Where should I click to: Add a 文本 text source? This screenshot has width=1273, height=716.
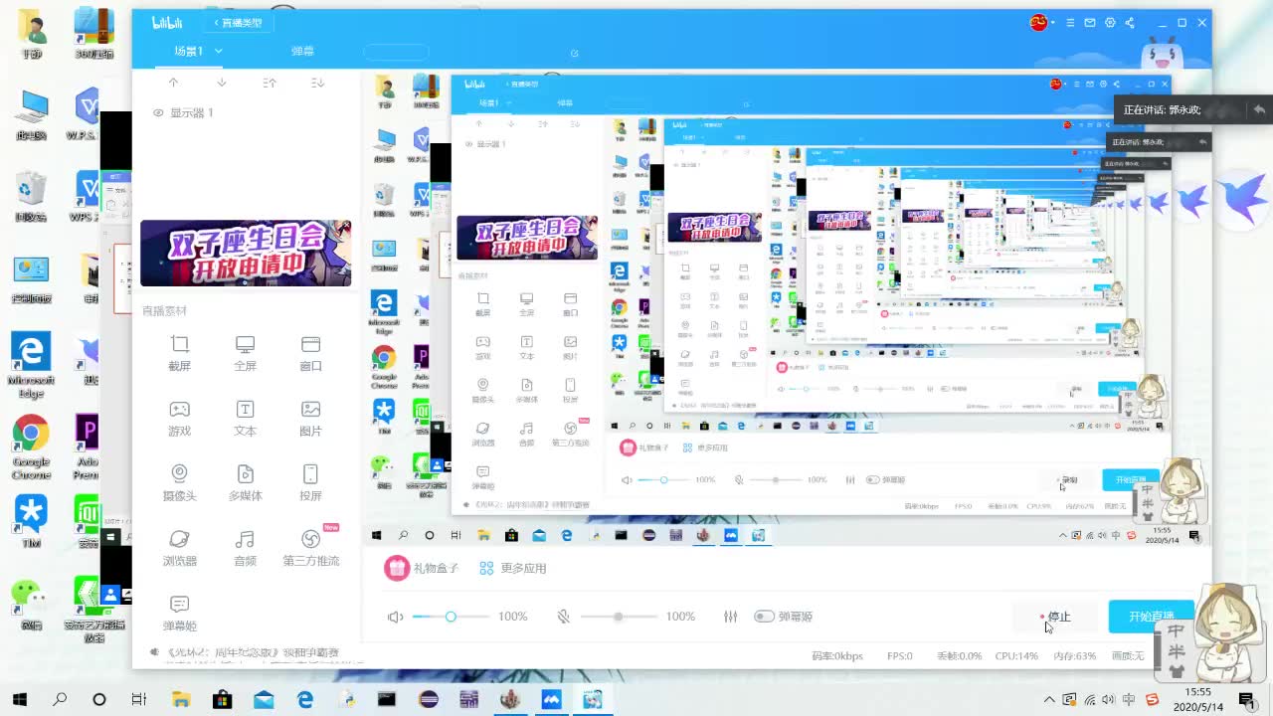click(x=245, y=418)
